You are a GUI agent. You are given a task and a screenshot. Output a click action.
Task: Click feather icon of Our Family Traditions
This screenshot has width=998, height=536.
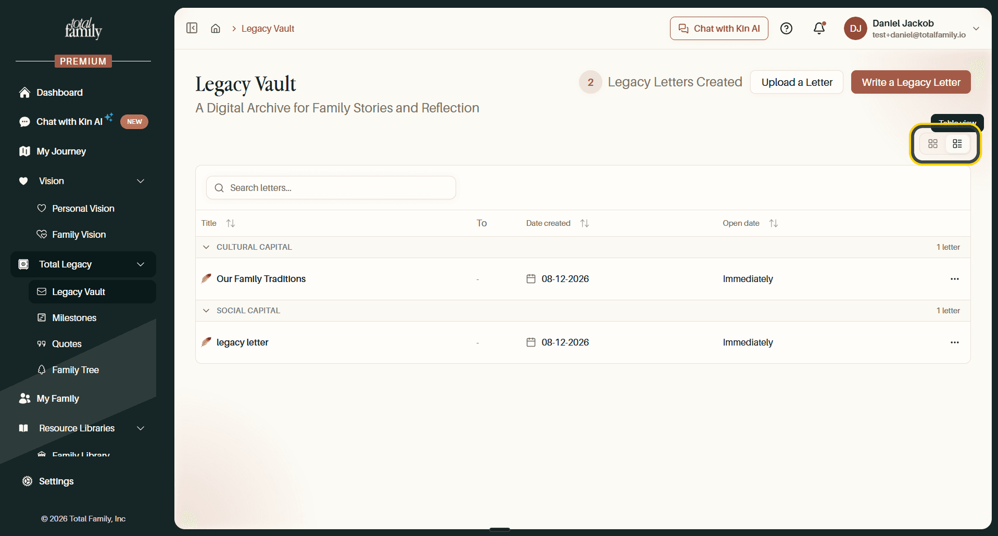(x=207, y=278)
